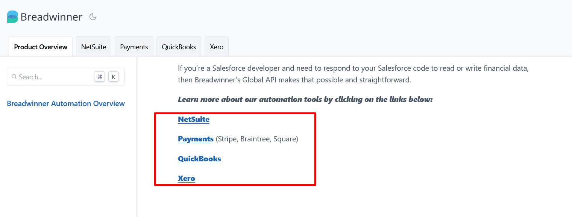The width and height of the screenshot is (572, 217).
Task: Toggle dark mode with the moon icon
Action: pos(93,17)
